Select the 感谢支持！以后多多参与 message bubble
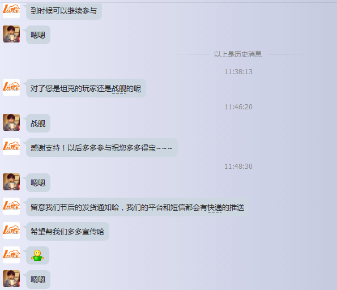 (x=101, y=147)
